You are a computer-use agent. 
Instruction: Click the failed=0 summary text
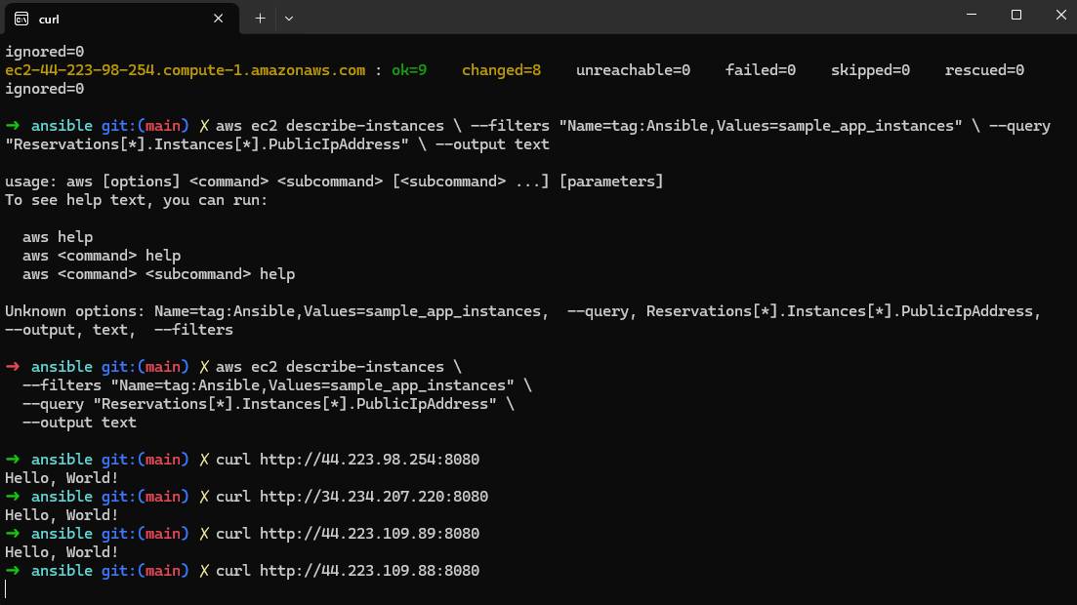[761, 69]
